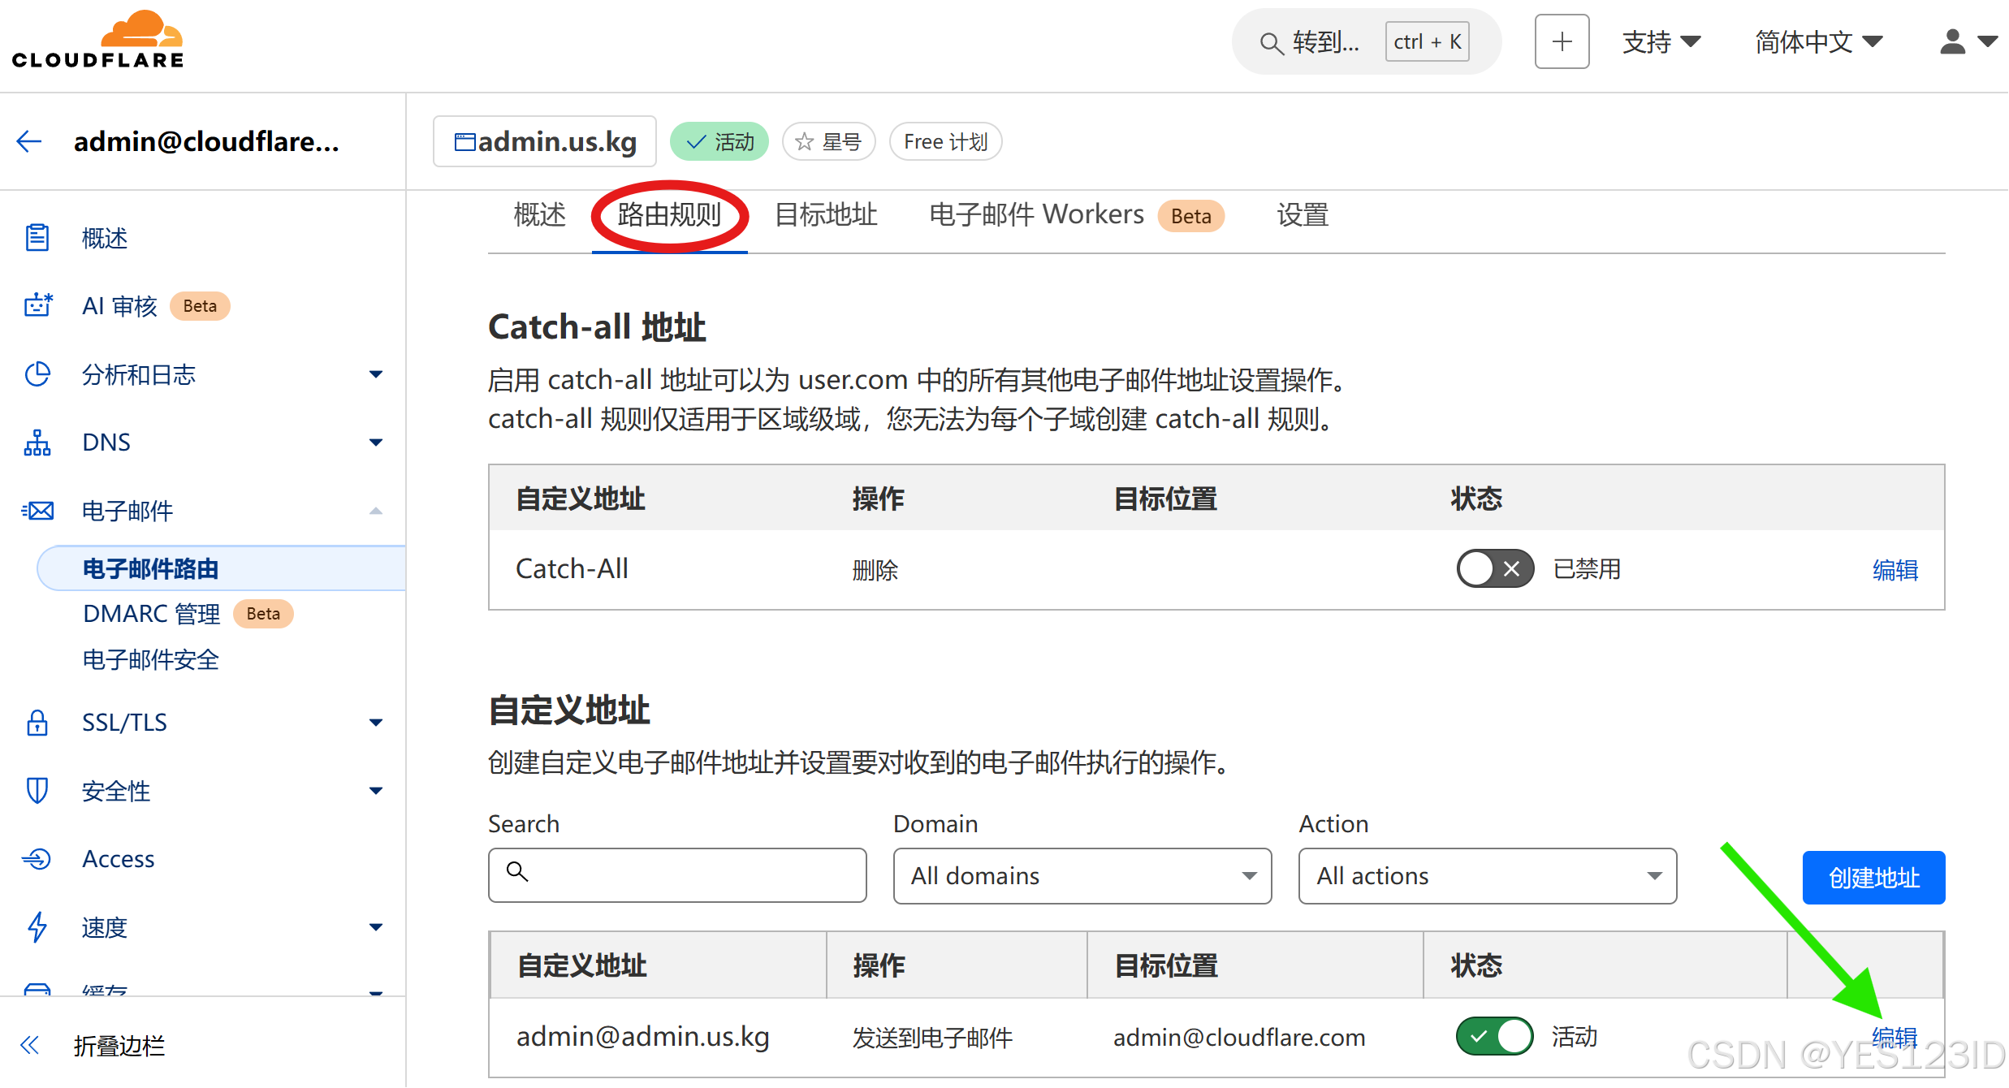The image size is (2009, 1088).
Task: Click the Access sidebar icon
Action: (x=37, y=859)
